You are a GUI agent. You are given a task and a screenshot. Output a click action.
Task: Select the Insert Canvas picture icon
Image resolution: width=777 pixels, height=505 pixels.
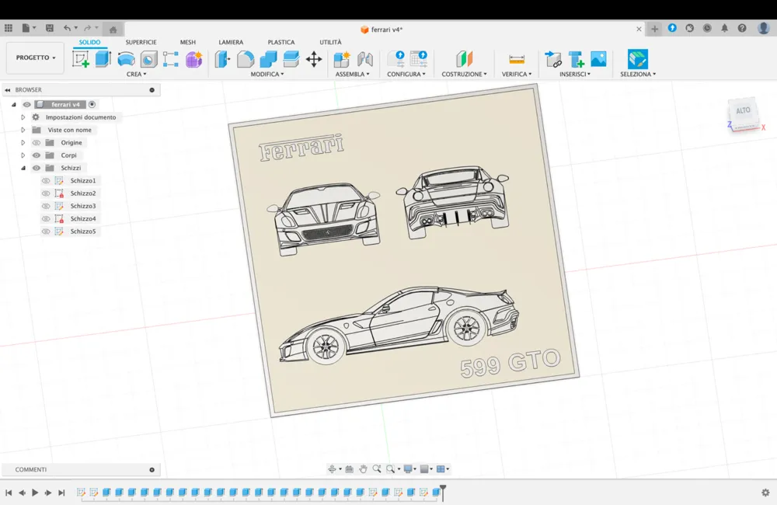tap(598, 59)
